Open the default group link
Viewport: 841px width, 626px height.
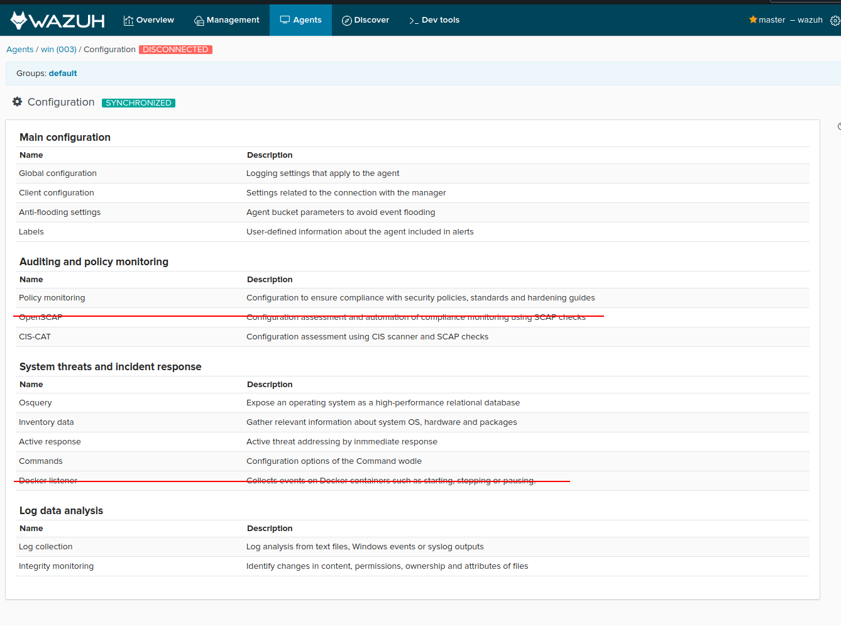(62, 73)
